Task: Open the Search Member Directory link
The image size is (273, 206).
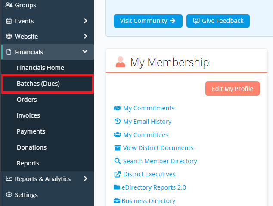Action: click(x=160, y=161)
